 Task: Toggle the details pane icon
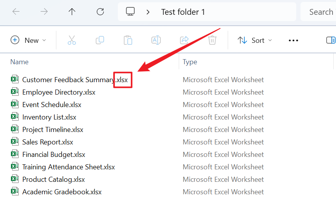[x=331, y=40]
